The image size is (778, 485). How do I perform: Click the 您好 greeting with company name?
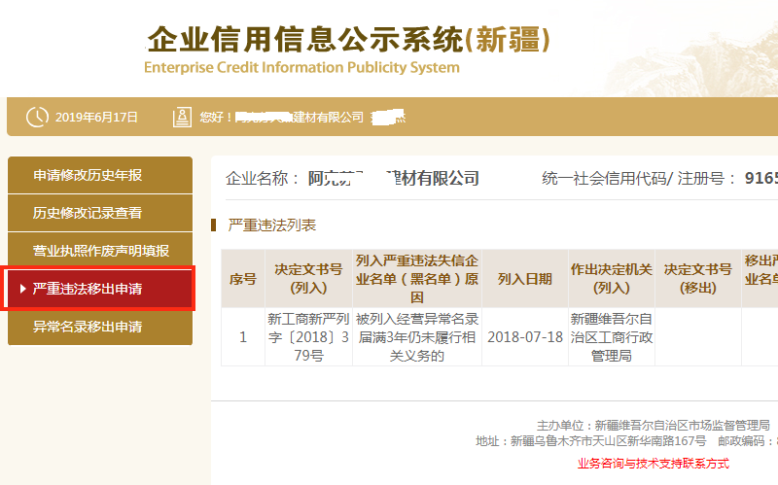pyautogui.click(x=301, y=118)
